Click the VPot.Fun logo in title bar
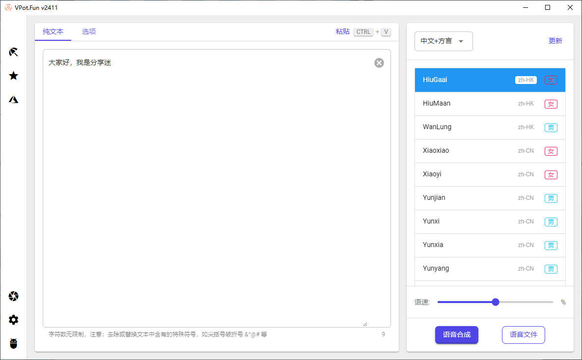 [8, 7]
